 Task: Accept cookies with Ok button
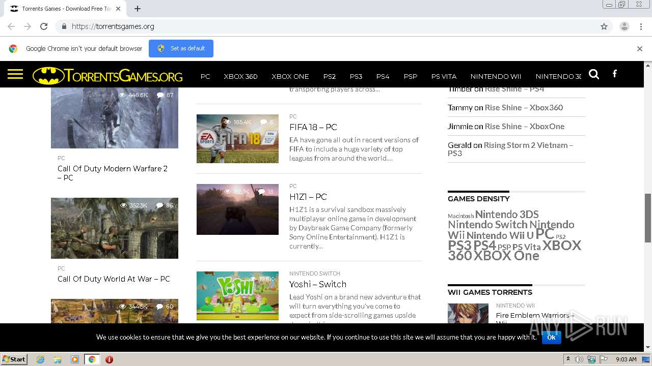(x=551, y=337)
